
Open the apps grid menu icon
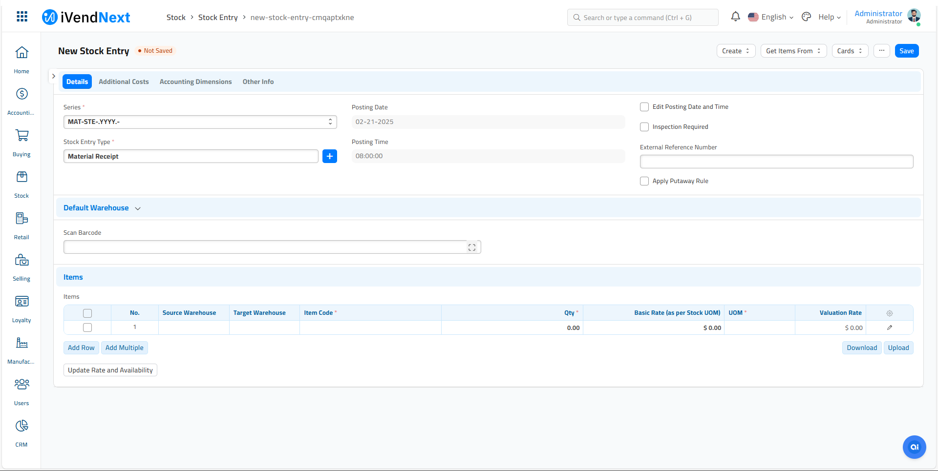(22, 17)
